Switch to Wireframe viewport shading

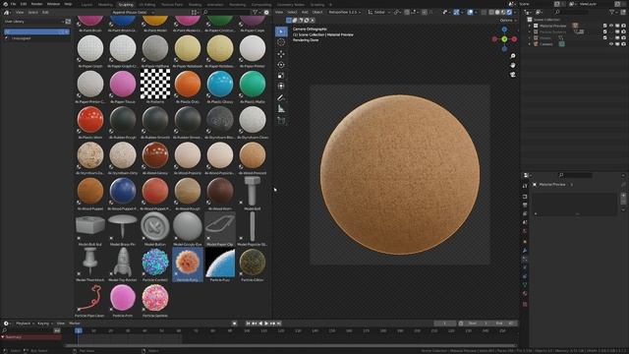491,12
